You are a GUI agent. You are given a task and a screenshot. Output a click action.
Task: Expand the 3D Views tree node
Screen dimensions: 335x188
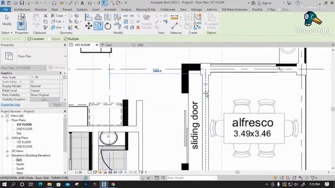coord(7,151)
